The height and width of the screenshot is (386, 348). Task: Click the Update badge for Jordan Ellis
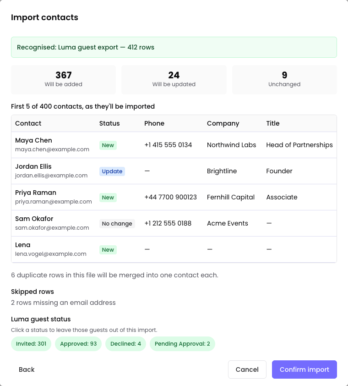coord(112,171)
